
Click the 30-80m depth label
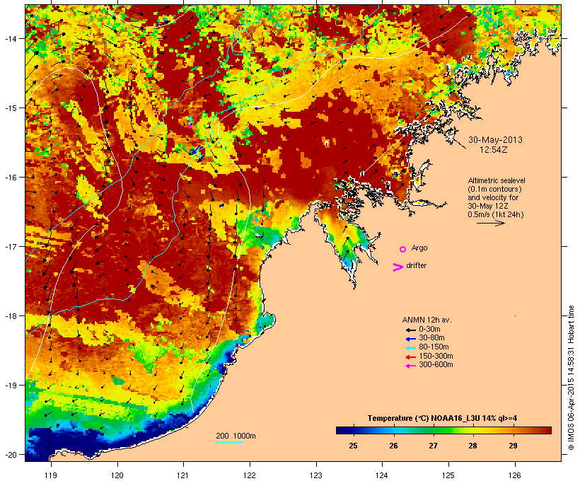(431, 338)
